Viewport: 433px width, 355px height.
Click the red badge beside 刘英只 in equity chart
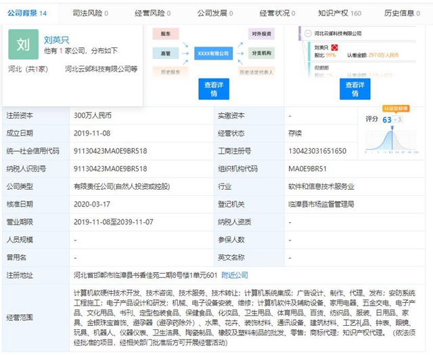tap(334, 47)
